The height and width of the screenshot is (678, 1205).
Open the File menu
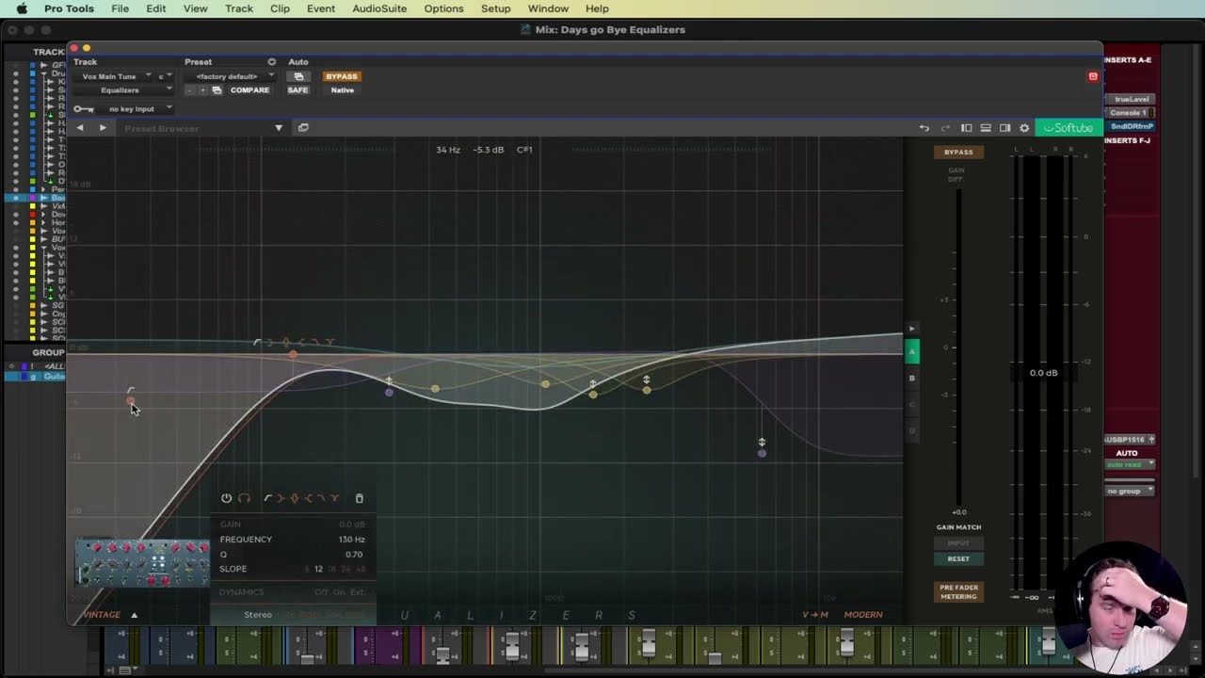pyautogui.click(x=120, y=8)
